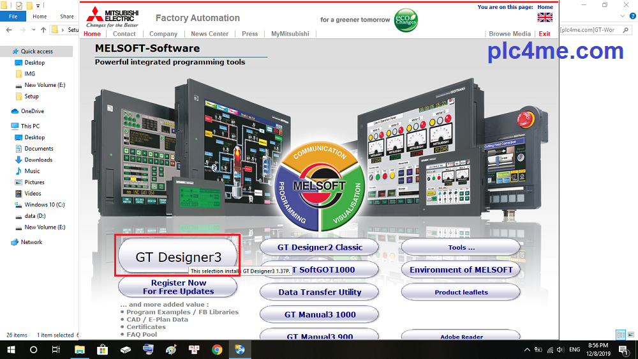Viewport: 638px width, 359px height.
Task: Click the Eco Changes green logo
Action: [x=406, y=18]
